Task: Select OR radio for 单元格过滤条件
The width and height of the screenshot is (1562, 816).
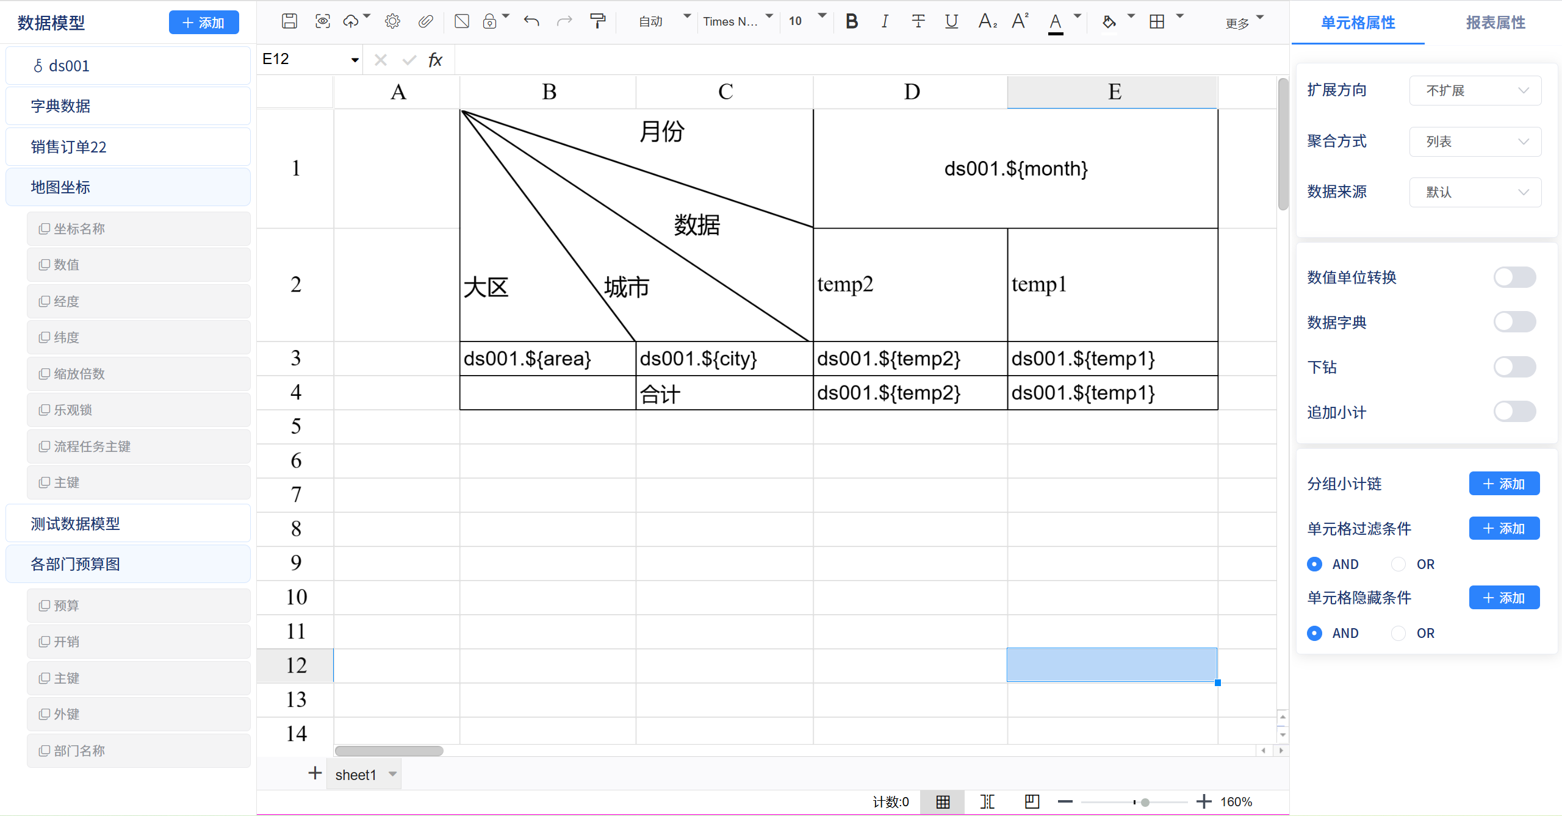Action: tap(1398, 564)
